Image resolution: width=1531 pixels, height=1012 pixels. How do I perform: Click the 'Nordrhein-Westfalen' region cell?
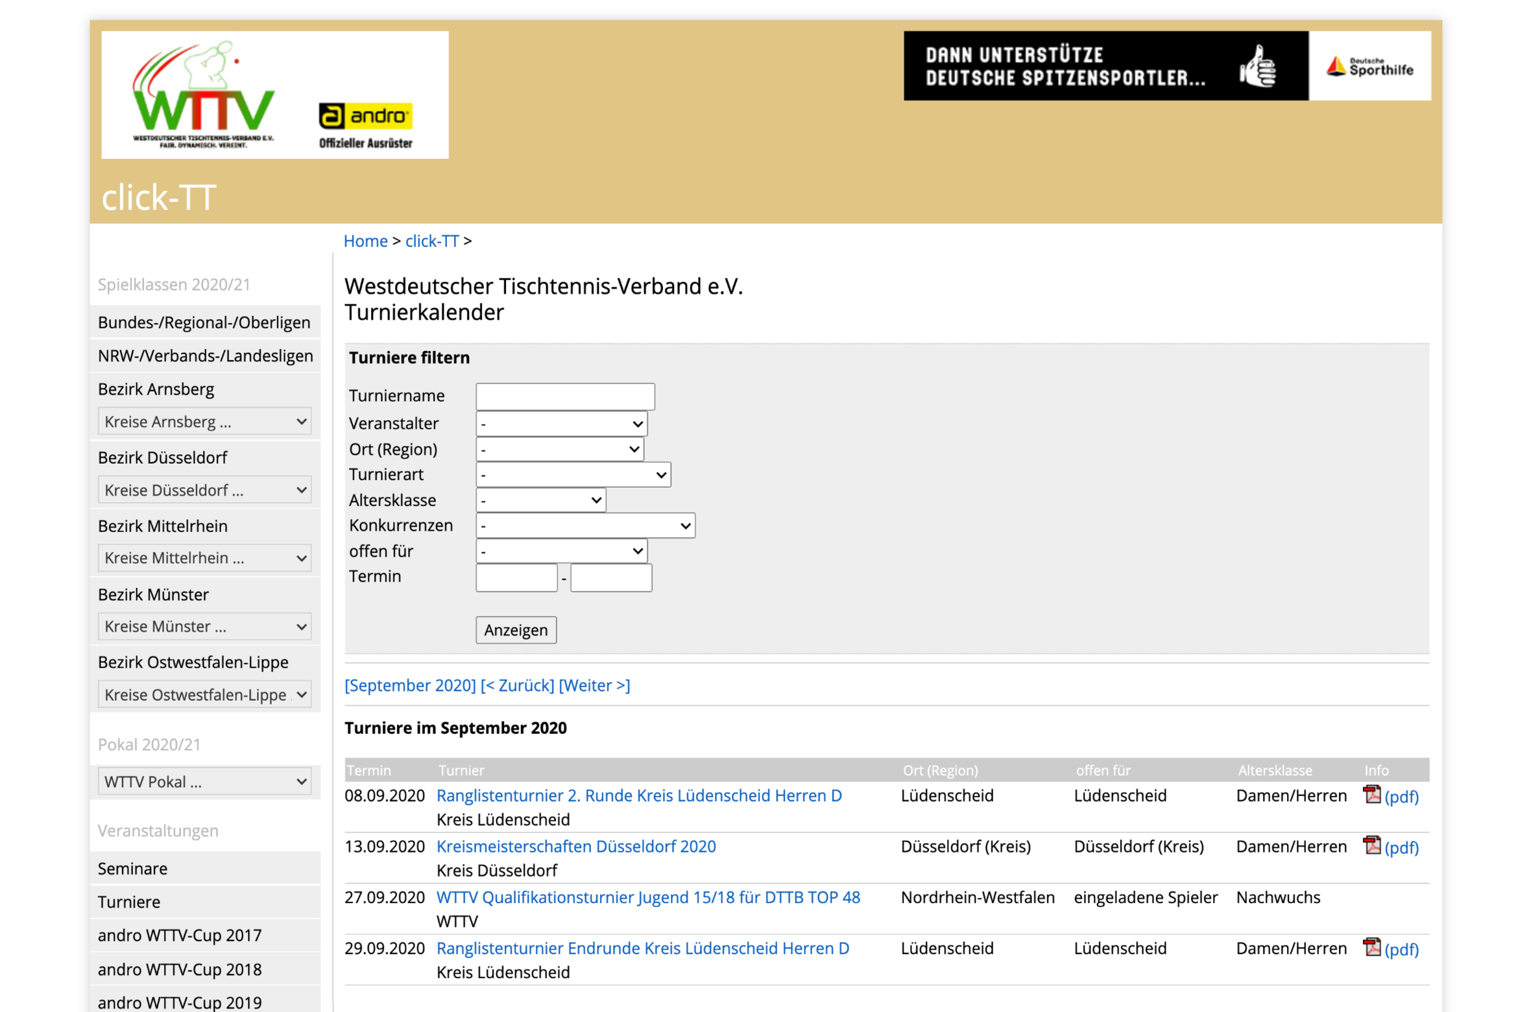pos(978,897)
